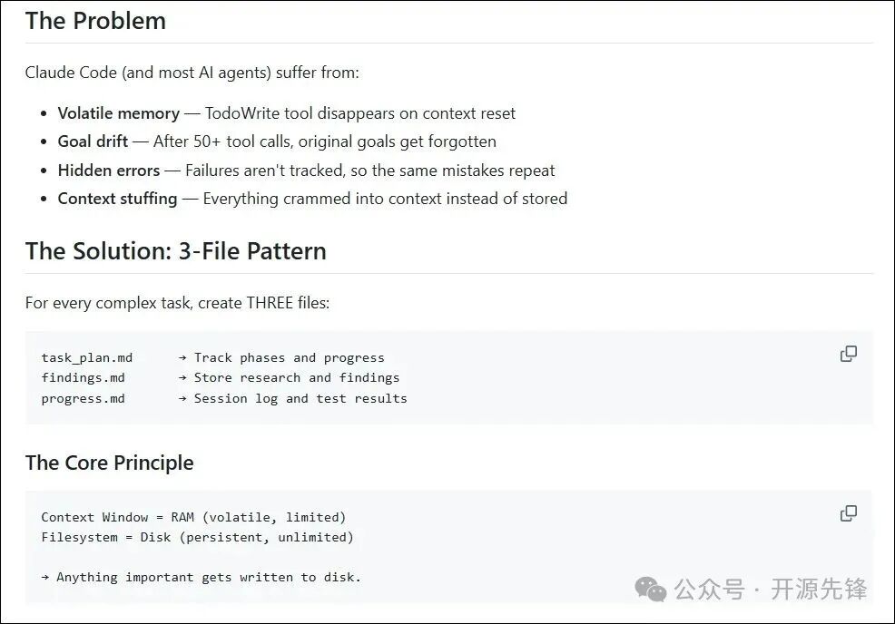
Task: Click "Session log and test results" description
Action: click(300, 398)
